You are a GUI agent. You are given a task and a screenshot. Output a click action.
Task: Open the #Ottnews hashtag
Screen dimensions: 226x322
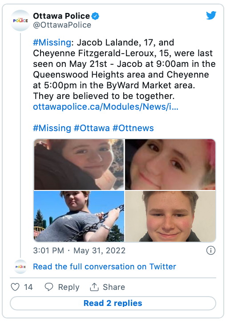[x=133, y=128]
